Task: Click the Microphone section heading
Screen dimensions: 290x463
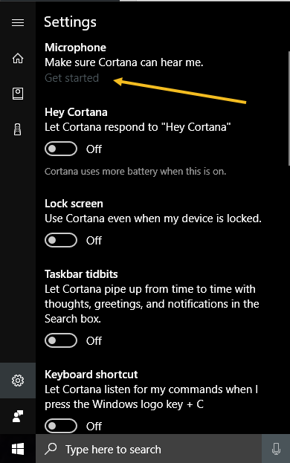Action: click(x=75, y=48)
